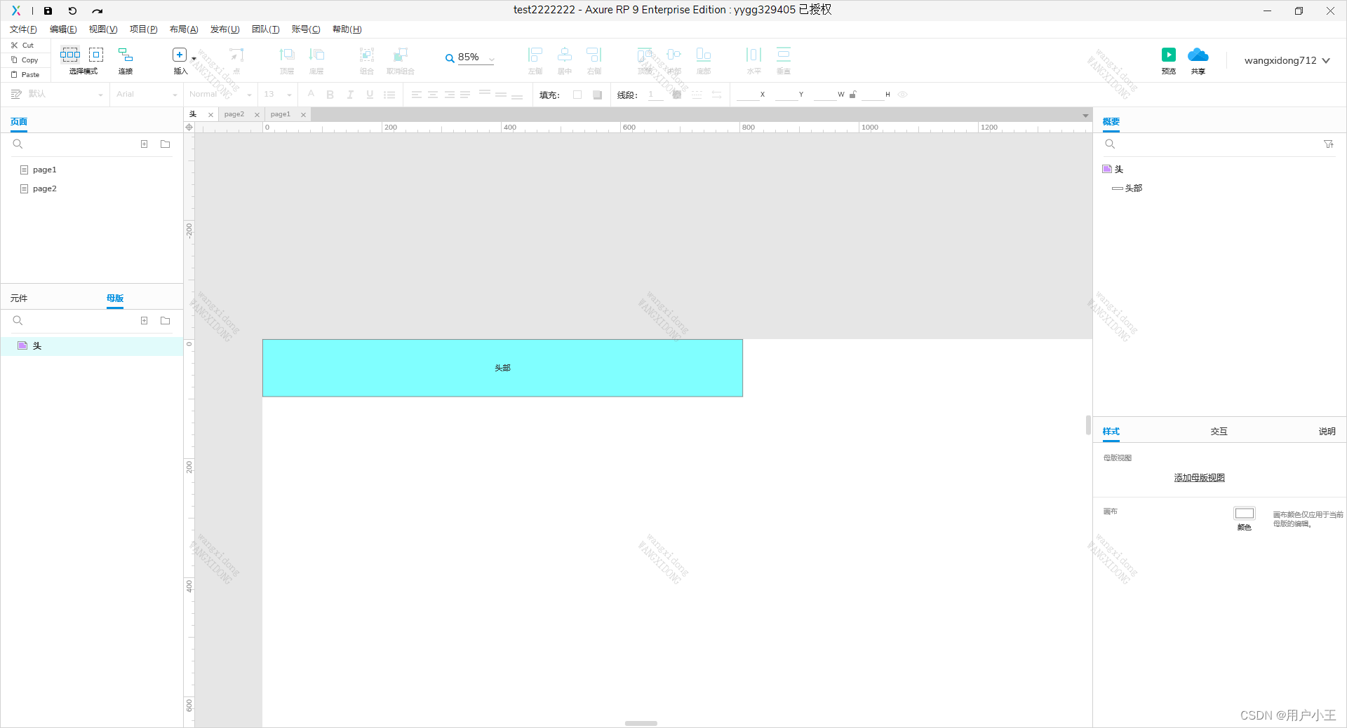Click the text color A icon
This screenshot has width=1347, height=728.
pos(311,94)
